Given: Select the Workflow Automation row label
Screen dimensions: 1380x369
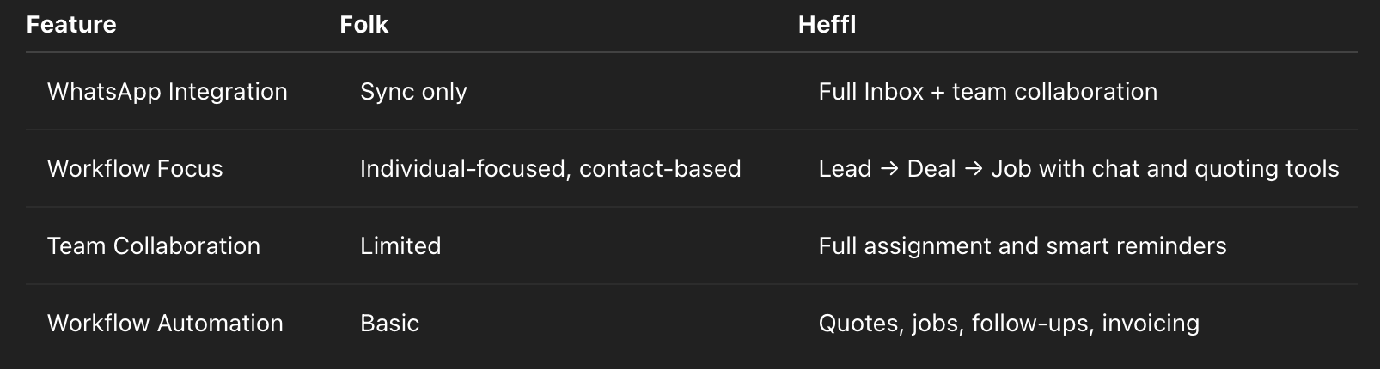Looking at the screenshot, I should (x=165, y=323).
